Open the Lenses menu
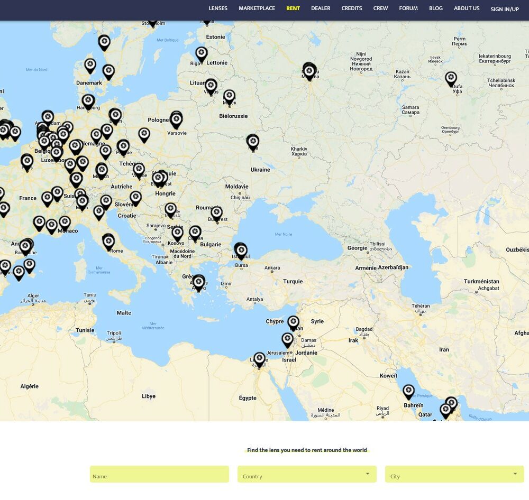The width and height of the screenshot is (529, 500). coord(218,8)
